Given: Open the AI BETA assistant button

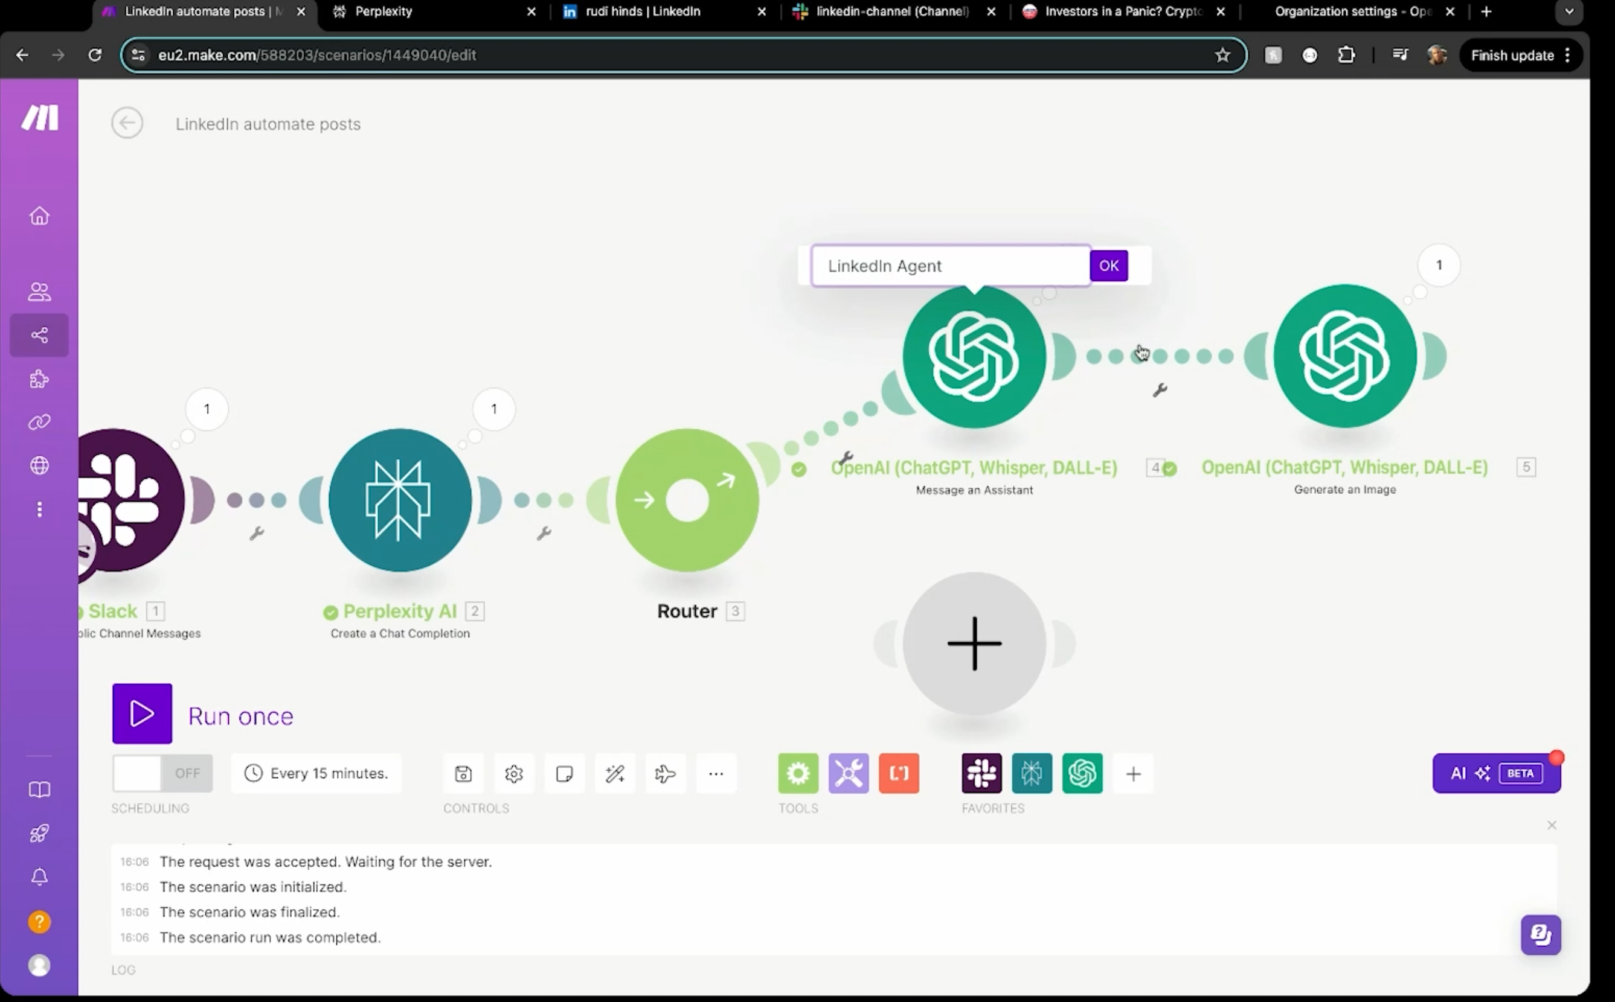Looking at the screenshot, I should (1497, 773).
